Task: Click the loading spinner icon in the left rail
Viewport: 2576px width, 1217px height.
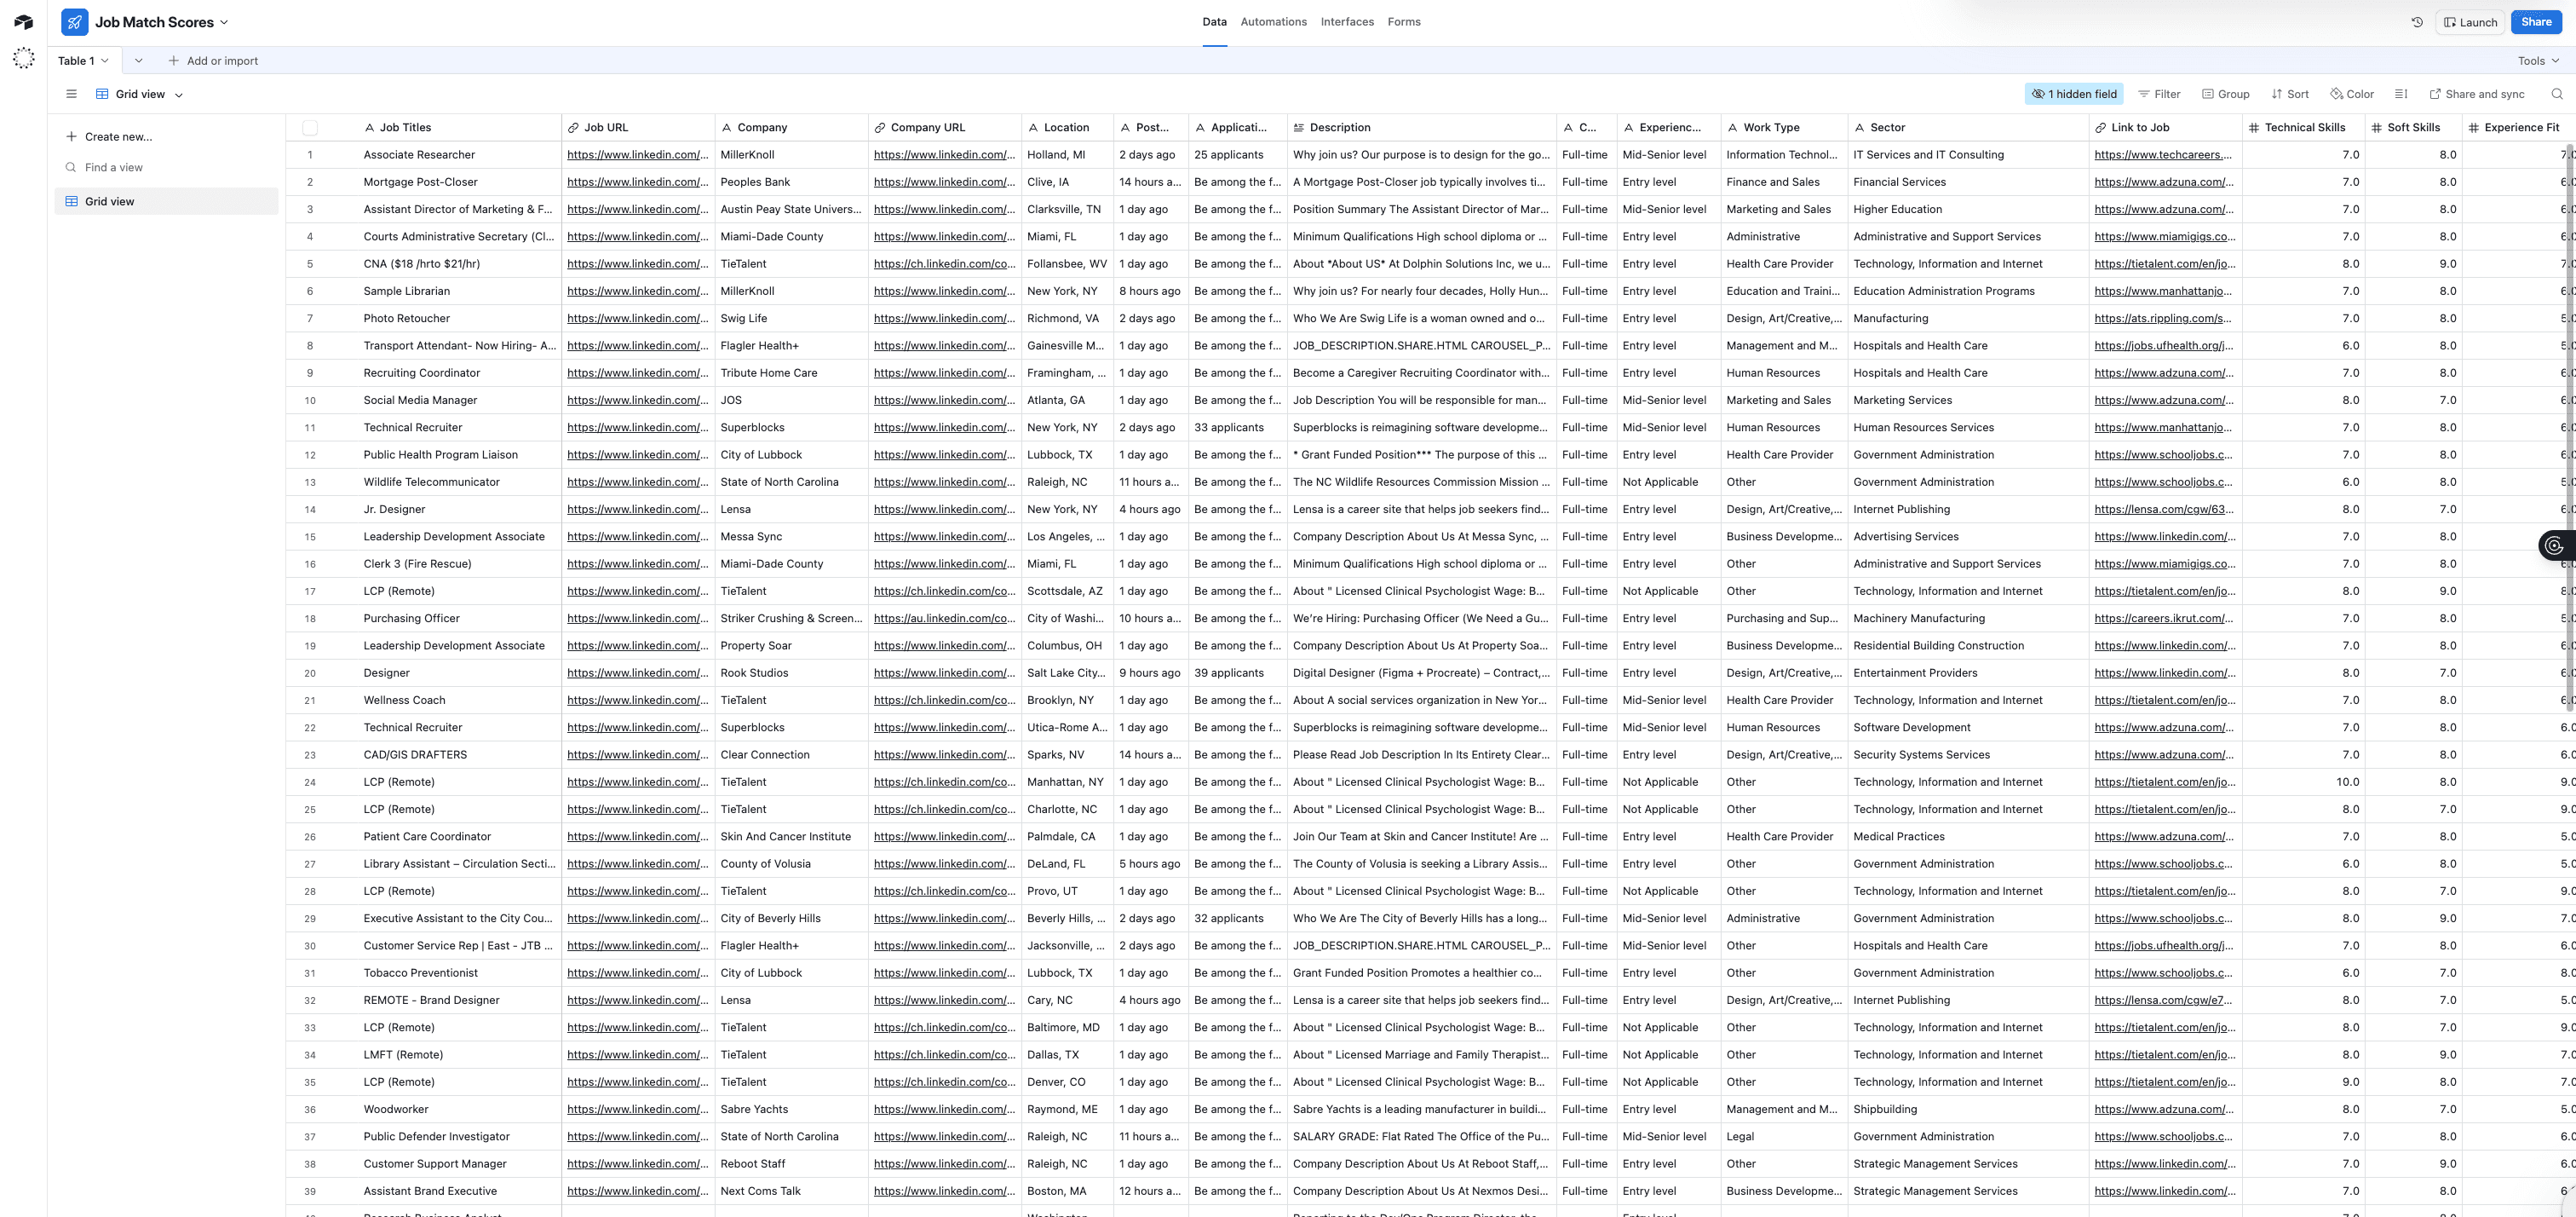Action: 23,58
